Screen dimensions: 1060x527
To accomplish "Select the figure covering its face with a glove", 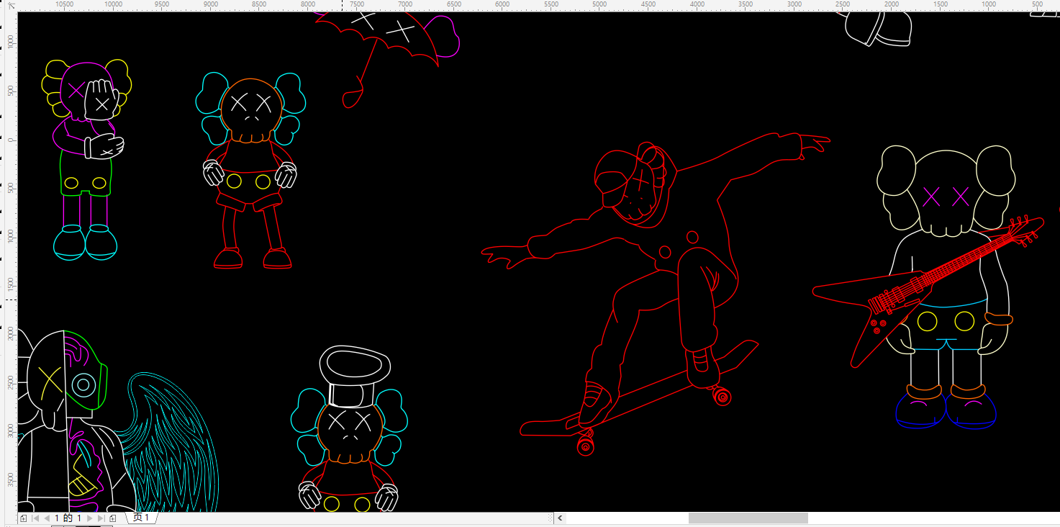I will (x=86, y=160).
